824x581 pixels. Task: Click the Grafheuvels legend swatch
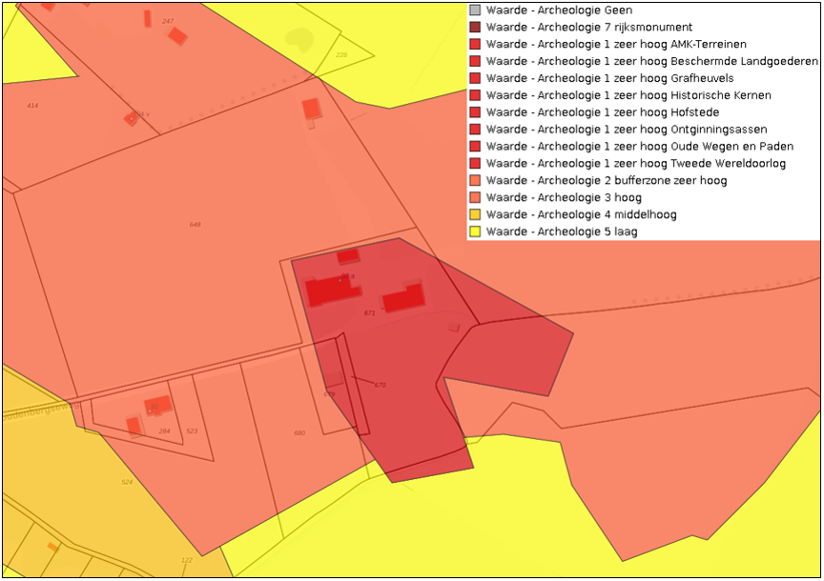(475, 78)
